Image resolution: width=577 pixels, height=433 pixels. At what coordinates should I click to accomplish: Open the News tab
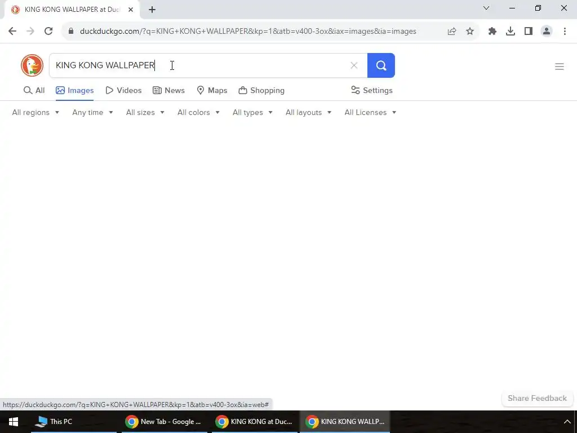(x=168, y=90)
